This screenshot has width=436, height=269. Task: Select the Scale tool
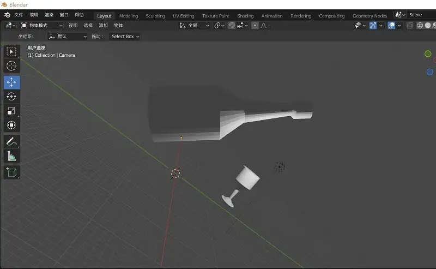click(11, 111)
